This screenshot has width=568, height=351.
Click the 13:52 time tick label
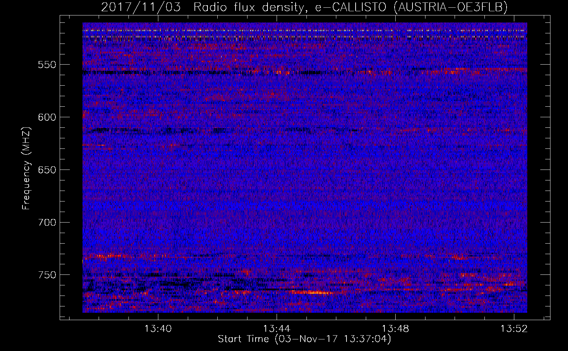[514, 329]
